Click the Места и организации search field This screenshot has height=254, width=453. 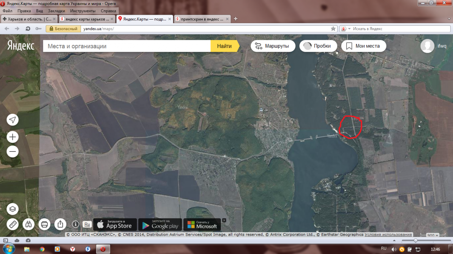tap(126, 46)
